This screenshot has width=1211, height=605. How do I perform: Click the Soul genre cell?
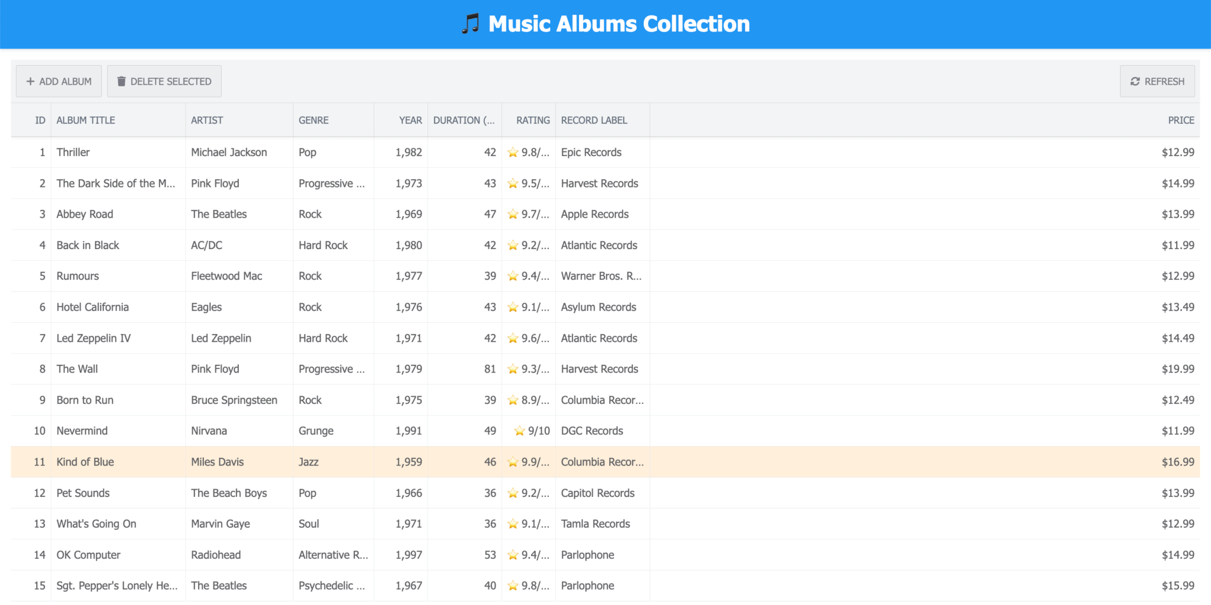coord(333,524)
